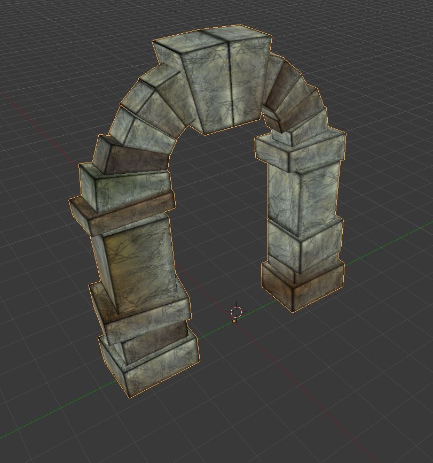Click empty grid in the top-left corner
Image resolution: width=433 pixels, height=463 pixels.
pyautogui.click(x=32, y=32)
